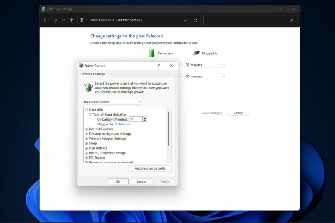Open the second Plugged in 30 minutes dropdown
The height and width of the screenshot is (223, 335).
click(205, 76)
